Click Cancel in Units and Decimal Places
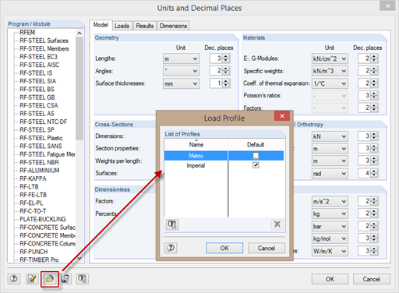The height and width of the screenshot is (293, 399). pos(372,279)
